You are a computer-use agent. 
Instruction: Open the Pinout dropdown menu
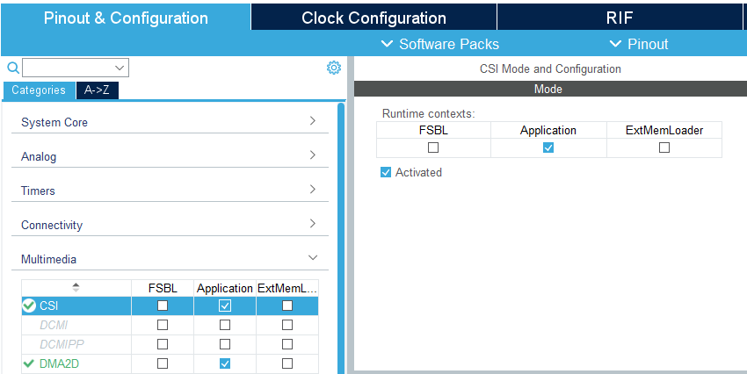coord(639,44)
